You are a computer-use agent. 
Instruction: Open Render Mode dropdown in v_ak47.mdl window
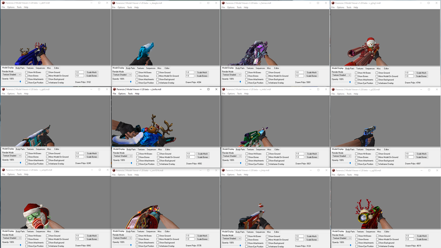[12, 74]
